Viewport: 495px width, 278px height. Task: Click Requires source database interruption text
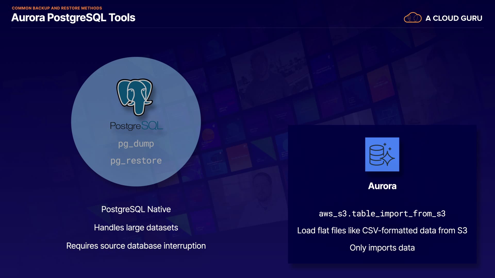136,246
